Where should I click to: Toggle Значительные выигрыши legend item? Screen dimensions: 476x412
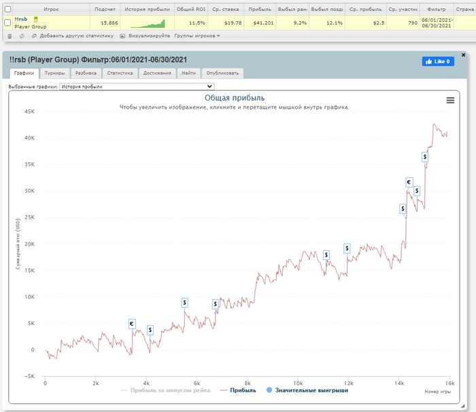click(x=307, y=390)
